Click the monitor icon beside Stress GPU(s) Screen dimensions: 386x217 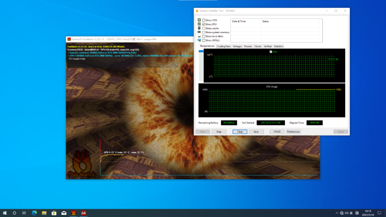click(199, 40)
